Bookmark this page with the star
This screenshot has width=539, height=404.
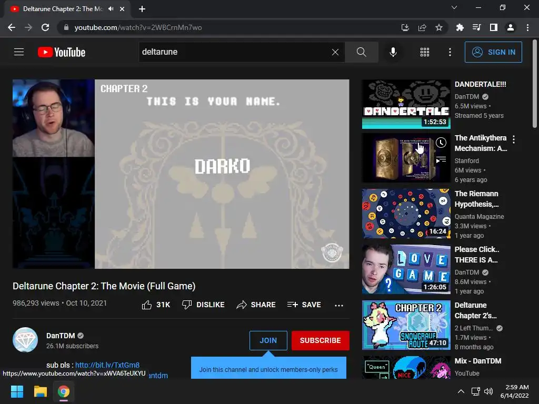click(x=439, y=27)
